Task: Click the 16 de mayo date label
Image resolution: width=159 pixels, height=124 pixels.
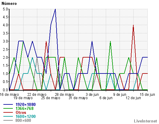Action: coord(9,95)
